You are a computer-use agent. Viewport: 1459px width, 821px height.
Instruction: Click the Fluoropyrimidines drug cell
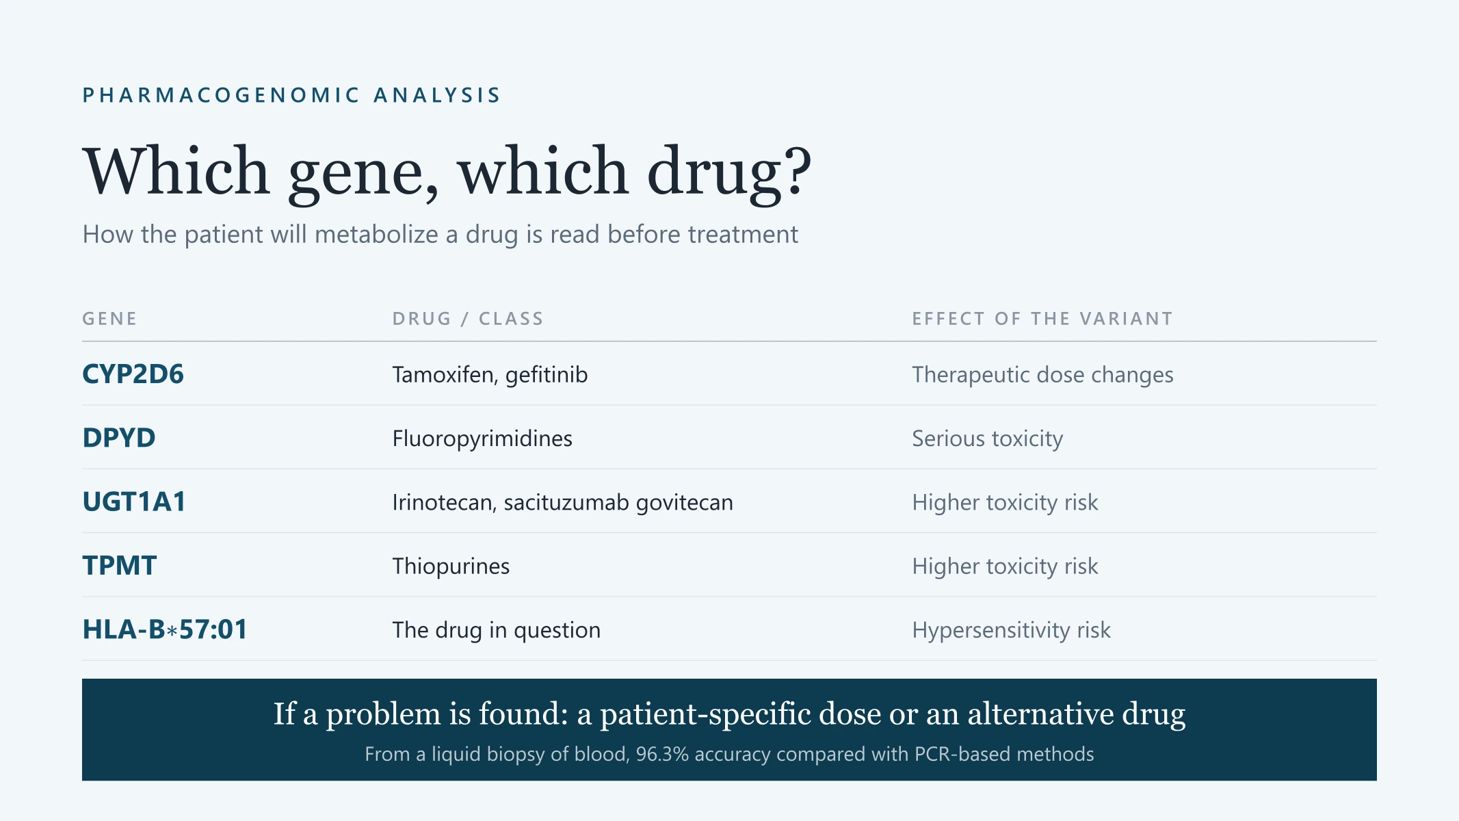482,439
